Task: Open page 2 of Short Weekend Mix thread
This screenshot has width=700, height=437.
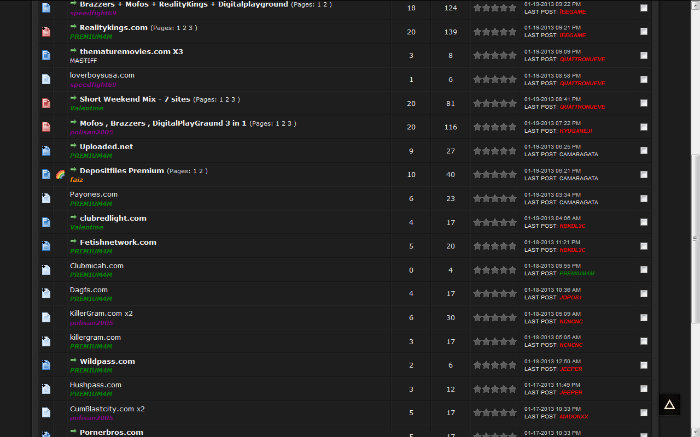Action: point(227,99)
